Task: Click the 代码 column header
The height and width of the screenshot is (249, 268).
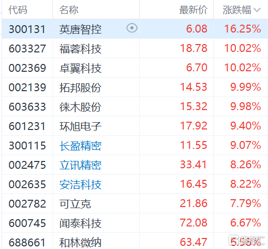Action: click(x=18, y=10)
